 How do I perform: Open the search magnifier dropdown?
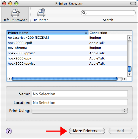(x=85, y=13)
